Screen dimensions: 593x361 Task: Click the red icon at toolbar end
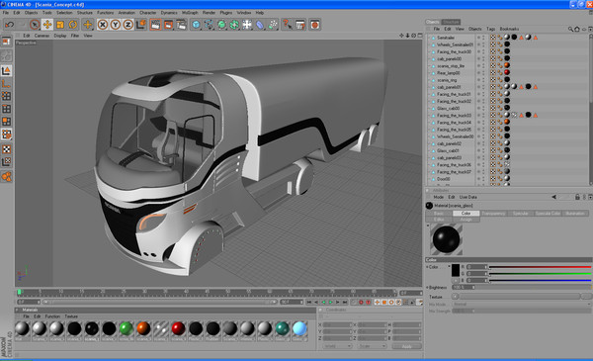[x=314, y=25]
